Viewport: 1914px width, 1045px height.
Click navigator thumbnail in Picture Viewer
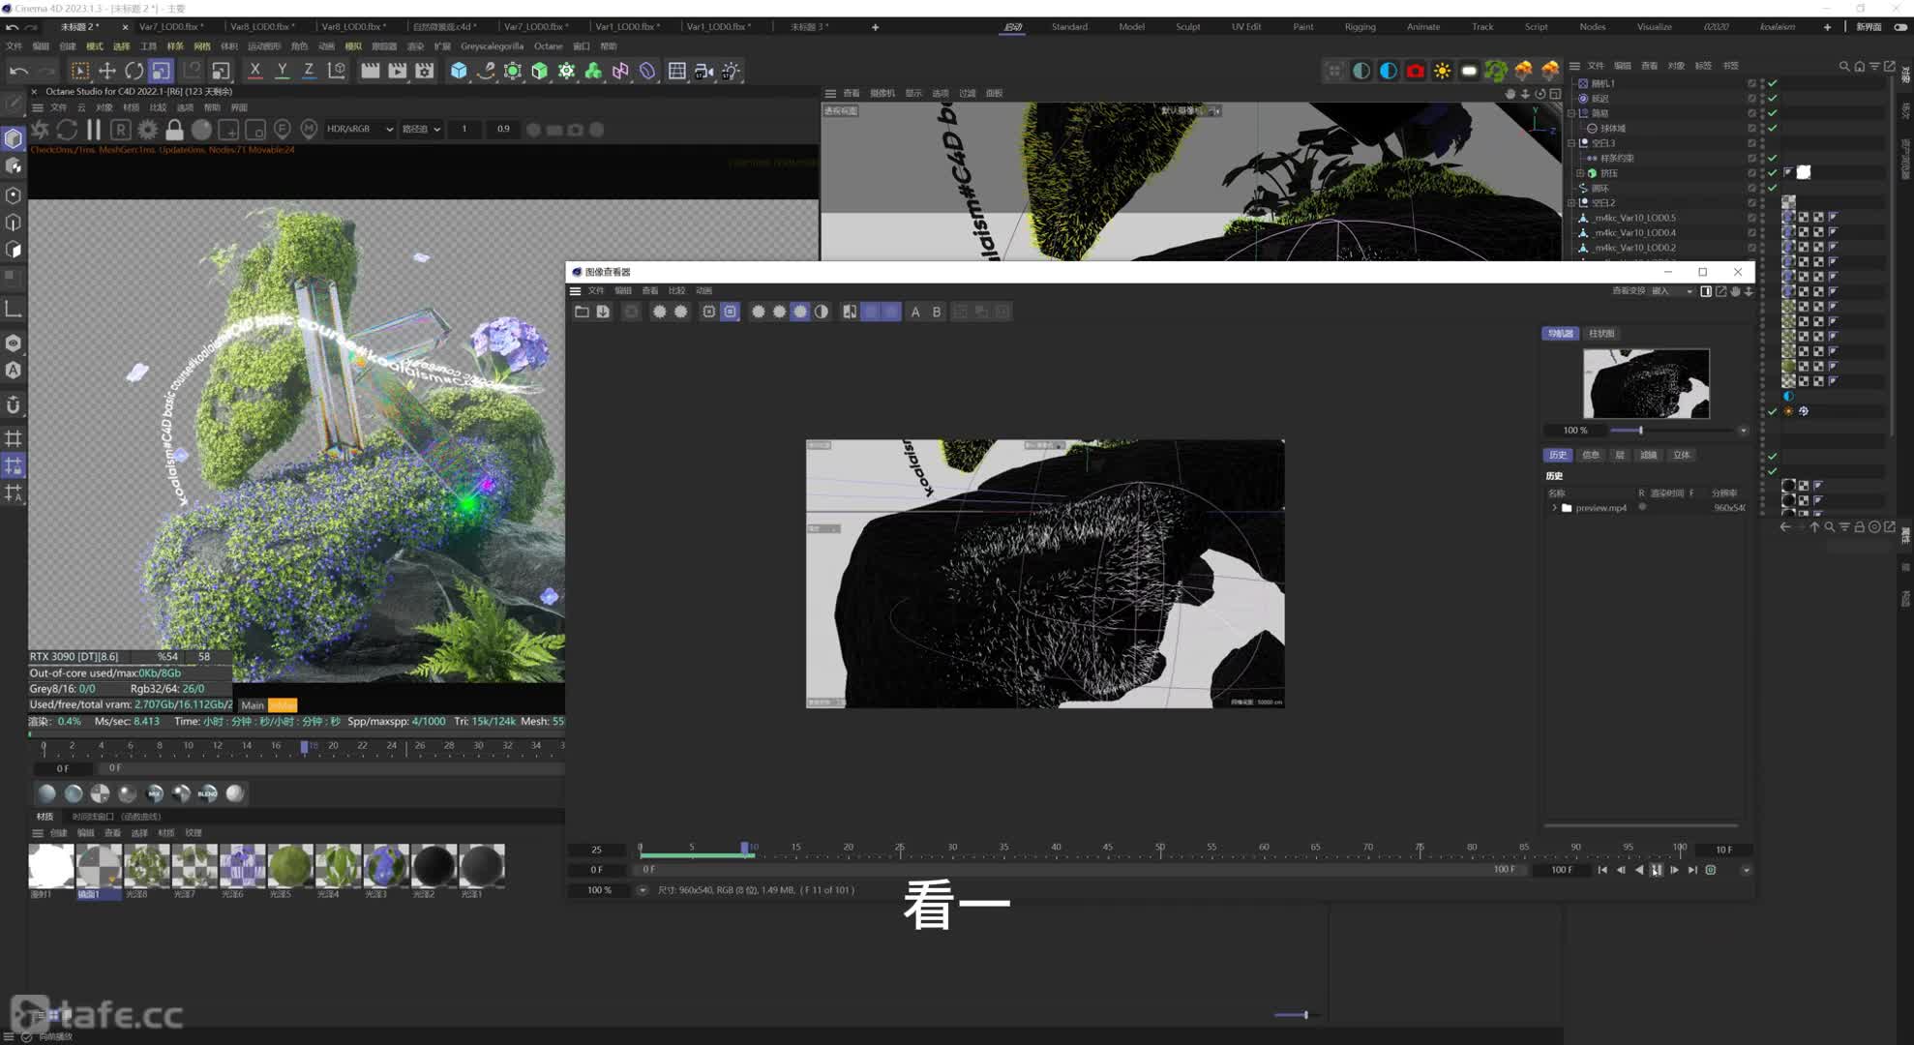click(x=1646, y=383)
